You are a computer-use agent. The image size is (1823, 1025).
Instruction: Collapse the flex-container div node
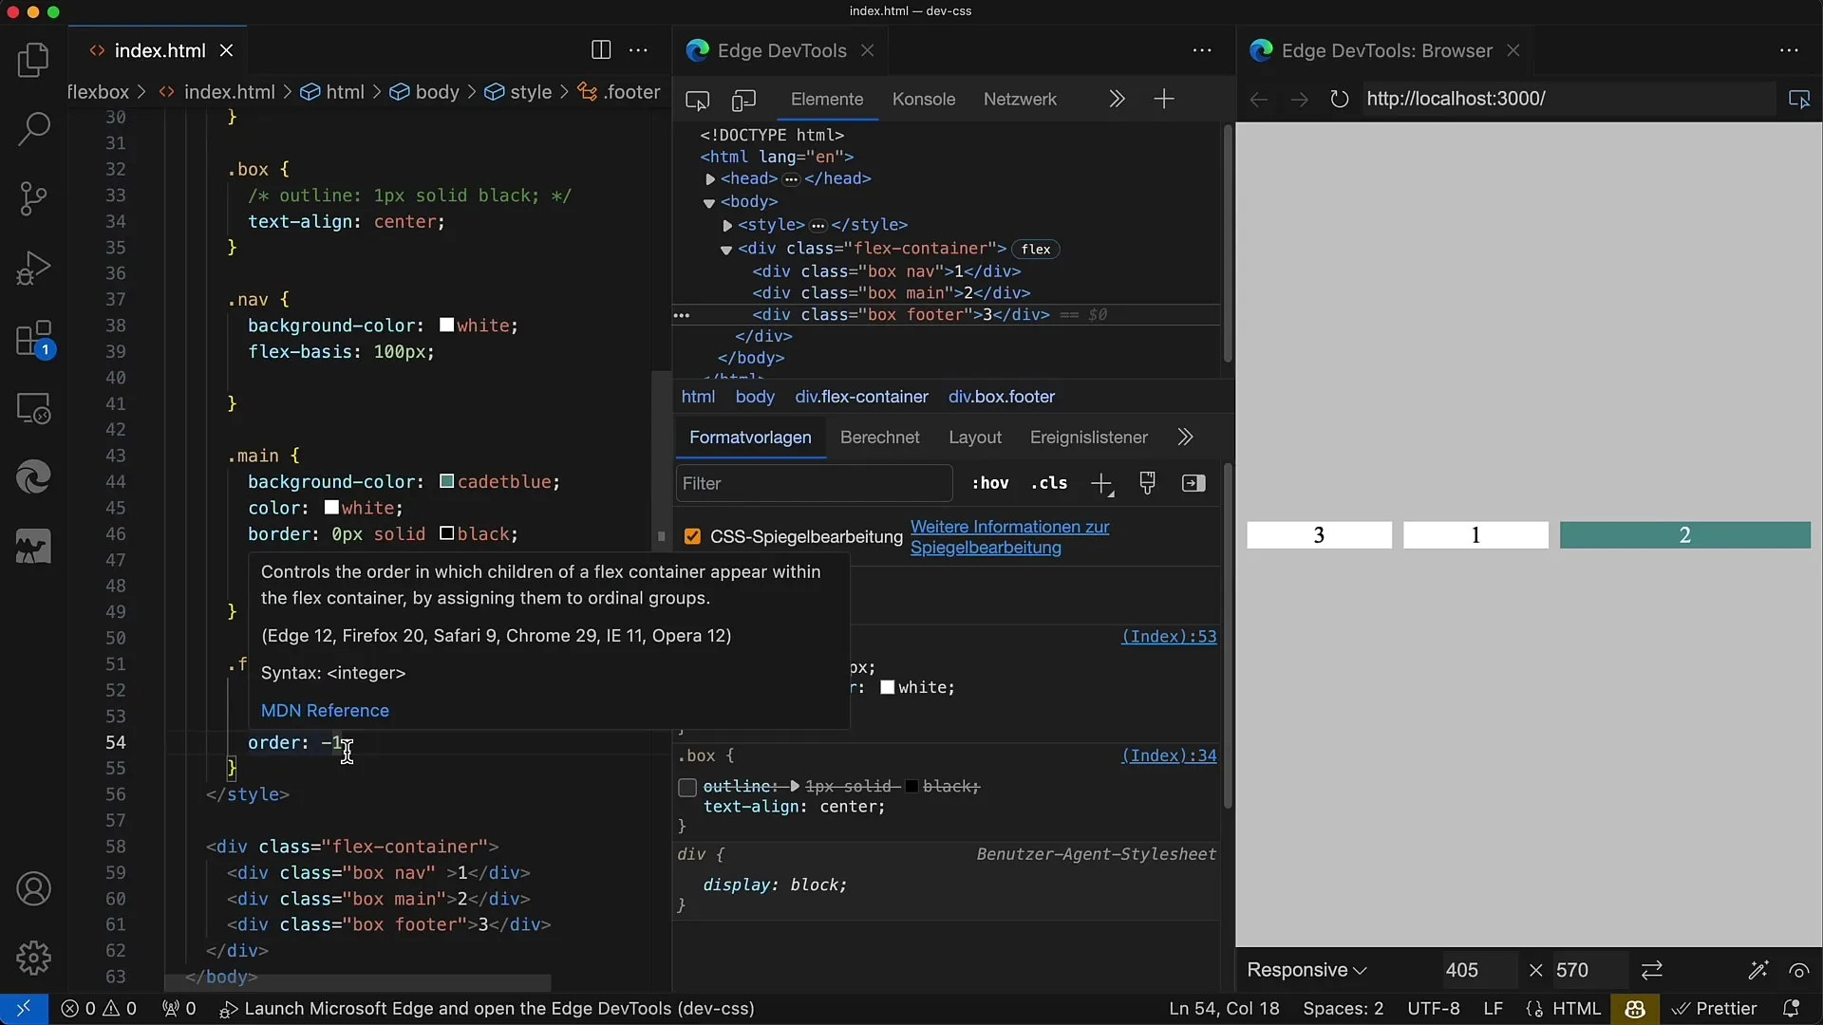click(726, 250)
